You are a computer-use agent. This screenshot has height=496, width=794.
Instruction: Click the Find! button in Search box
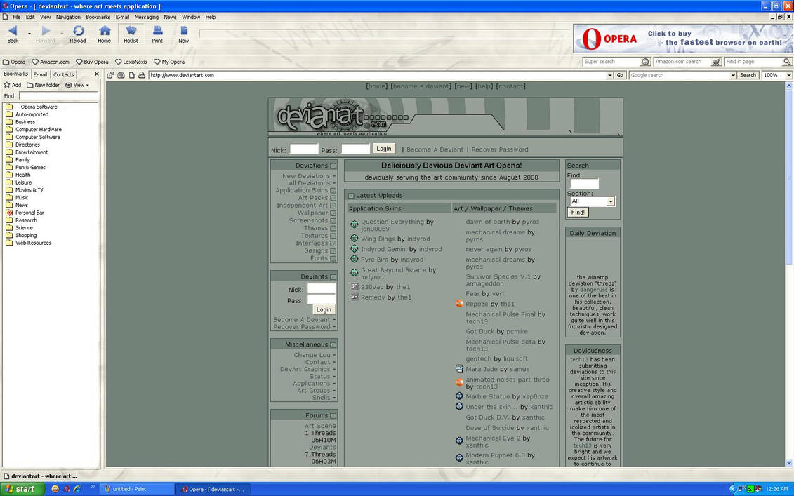pos(578,213)
